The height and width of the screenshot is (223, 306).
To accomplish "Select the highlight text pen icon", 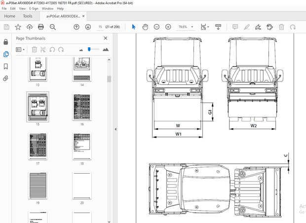I will tap(247, 27).
